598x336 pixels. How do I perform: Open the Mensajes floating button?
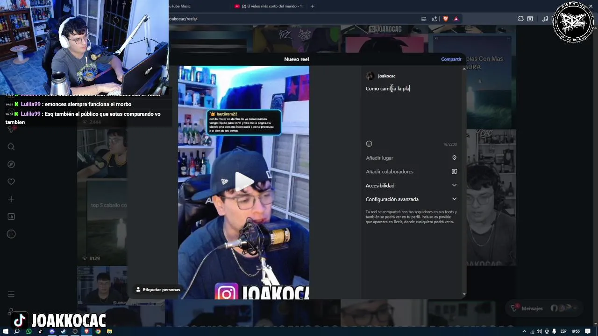pyautogui.click(x=544, y=308)
